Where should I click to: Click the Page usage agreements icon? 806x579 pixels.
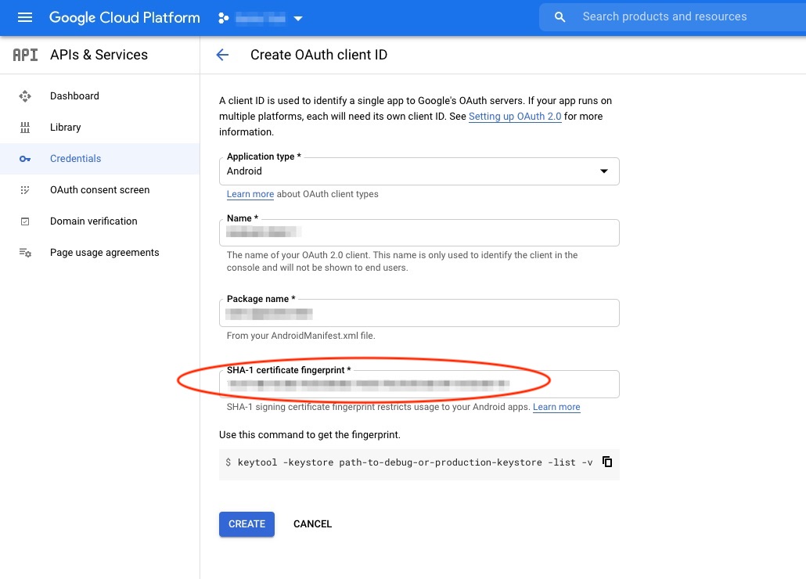click(x=25, y=253)
